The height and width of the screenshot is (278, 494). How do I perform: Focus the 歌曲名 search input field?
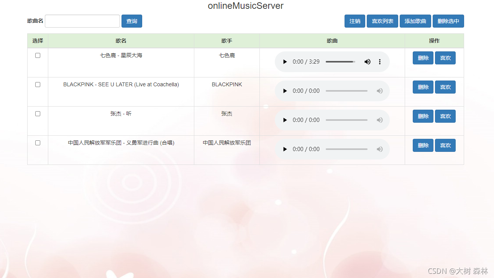82,21
